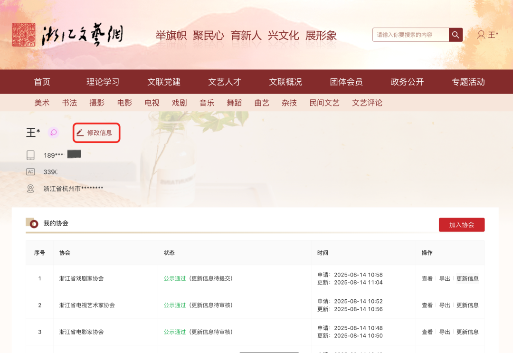Open the 政务公开 menu
513x353 pixels.
pos(408,82)
